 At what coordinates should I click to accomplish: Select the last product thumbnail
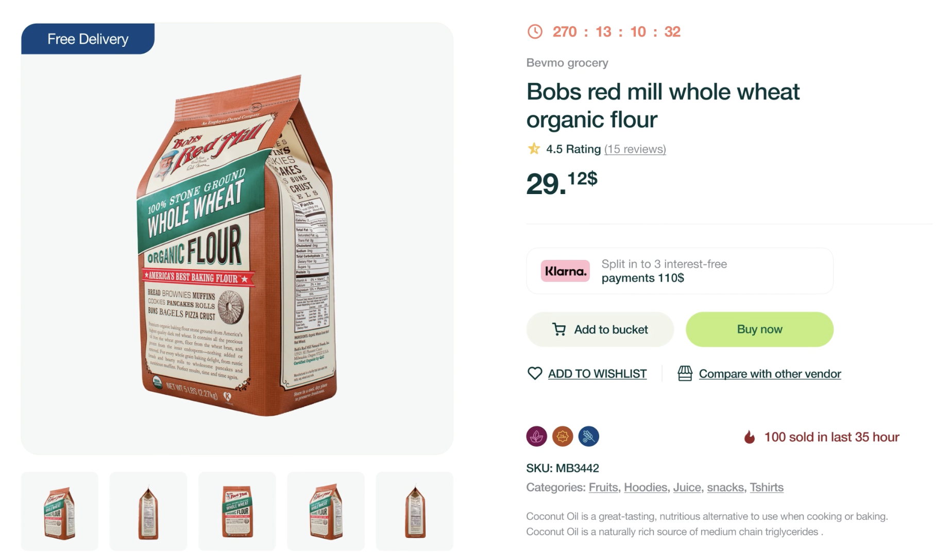[x=415, y=512]
